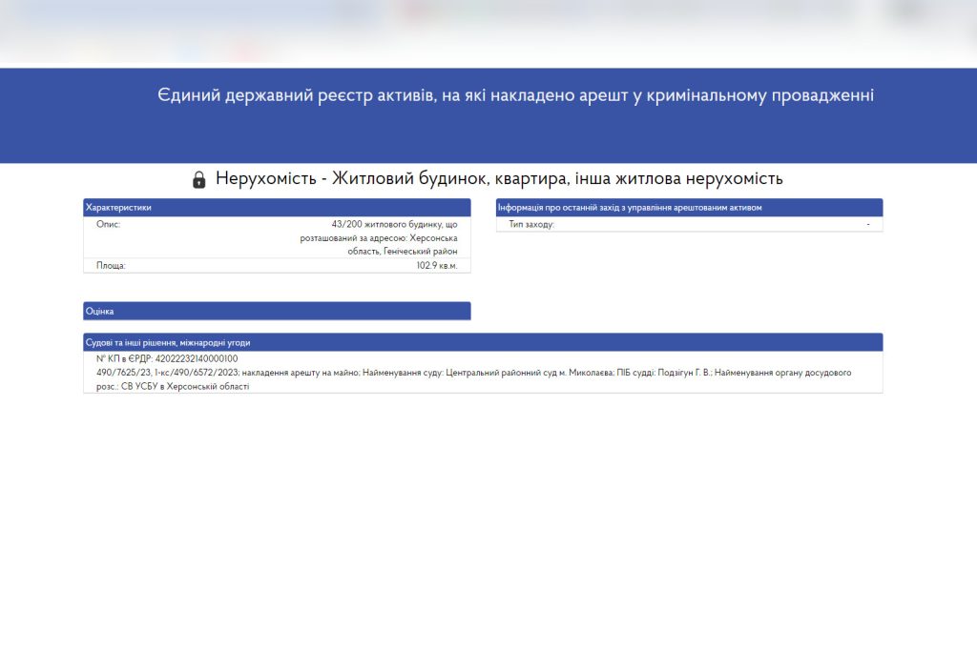Click the dash value of Тип заходу
This screenshot has height=651, width=977.
(867, 224)
